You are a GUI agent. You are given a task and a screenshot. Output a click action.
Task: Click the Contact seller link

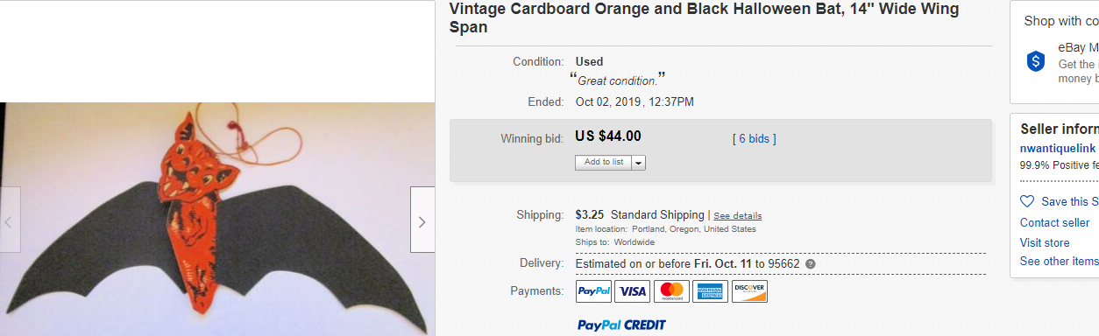1055,223
